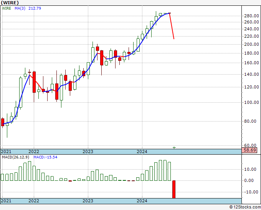
Task: Click the 212.79 moving average value
Action: point(35,8)
